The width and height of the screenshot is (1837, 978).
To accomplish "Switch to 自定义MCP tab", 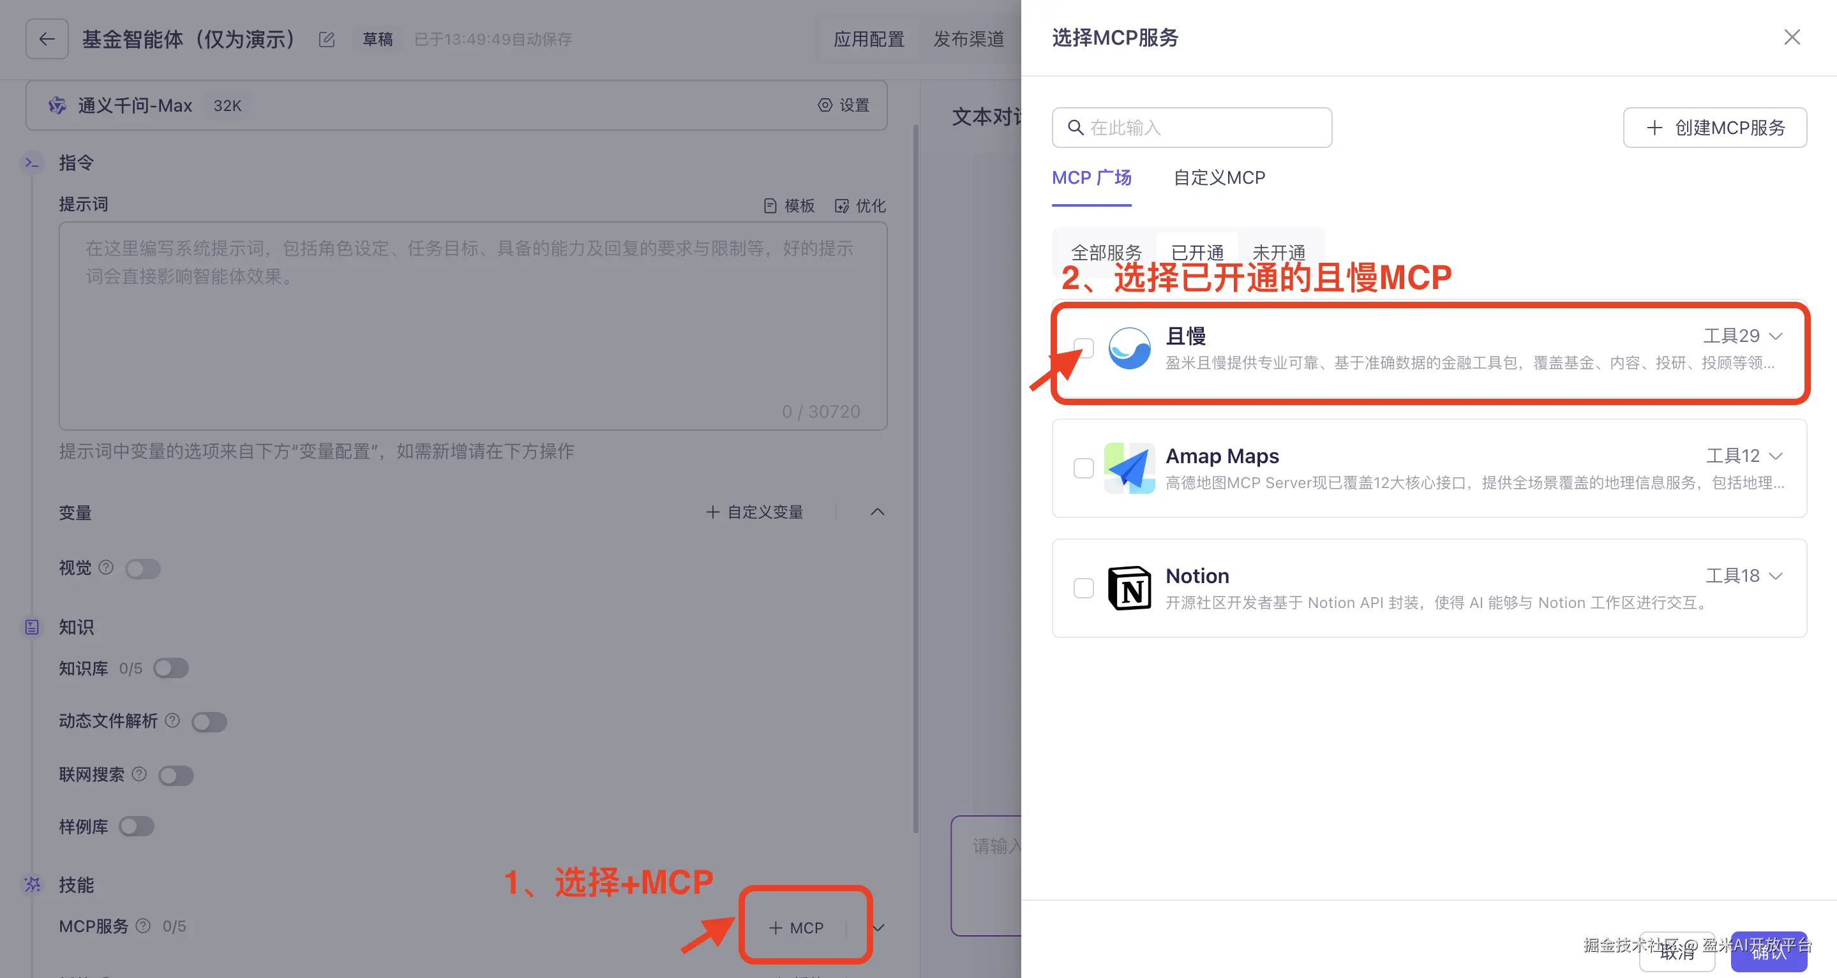I will click(x=1218, y=177).
